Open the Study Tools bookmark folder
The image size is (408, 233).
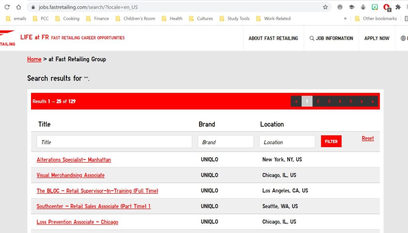234,18
